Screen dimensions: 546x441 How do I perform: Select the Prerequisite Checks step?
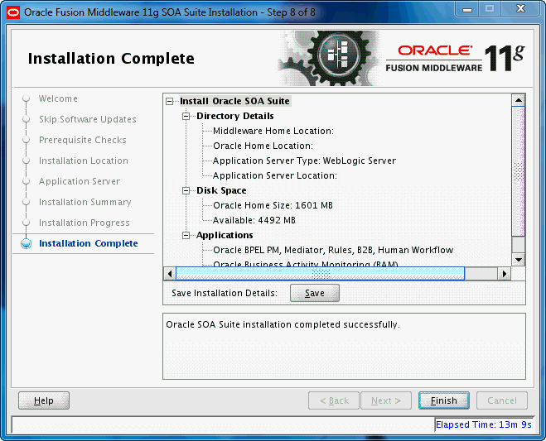click(83, 140)
